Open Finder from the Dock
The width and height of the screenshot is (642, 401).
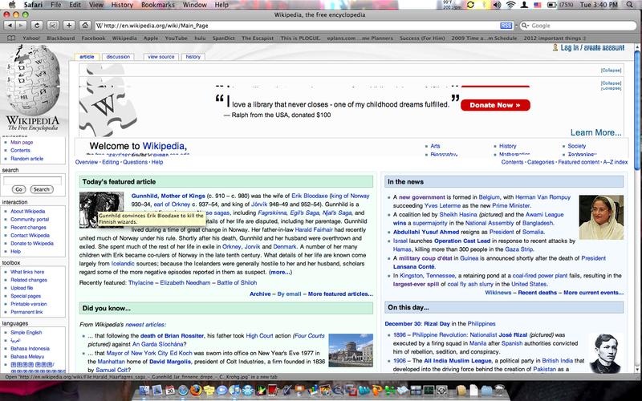coord(144,390)
